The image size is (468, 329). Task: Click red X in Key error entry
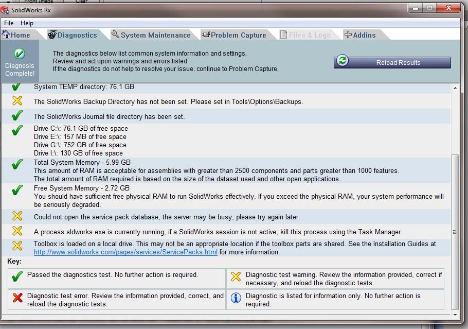click(17, 297)
